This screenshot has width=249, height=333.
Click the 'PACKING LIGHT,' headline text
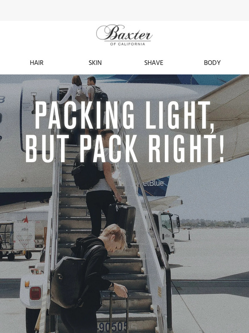[124, 115]
